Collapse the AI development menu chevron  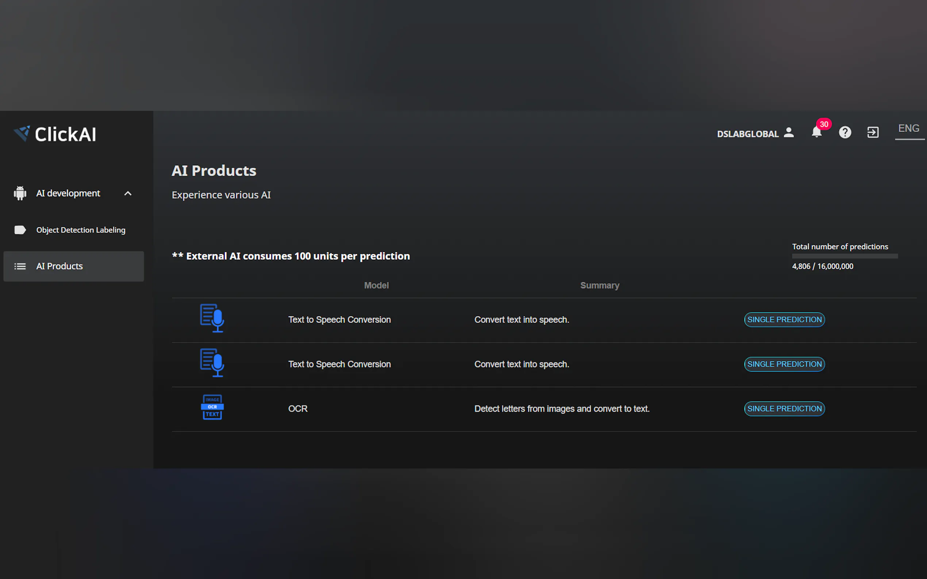coord(128,194)
